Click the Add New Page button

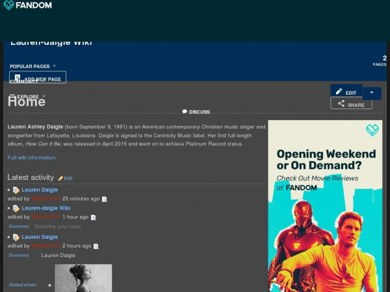[x=38, y=77]
